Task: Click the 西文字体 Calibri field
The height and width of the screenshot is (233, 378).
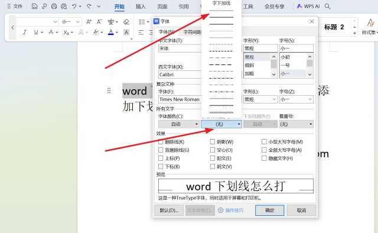Action: click(180, 75)
